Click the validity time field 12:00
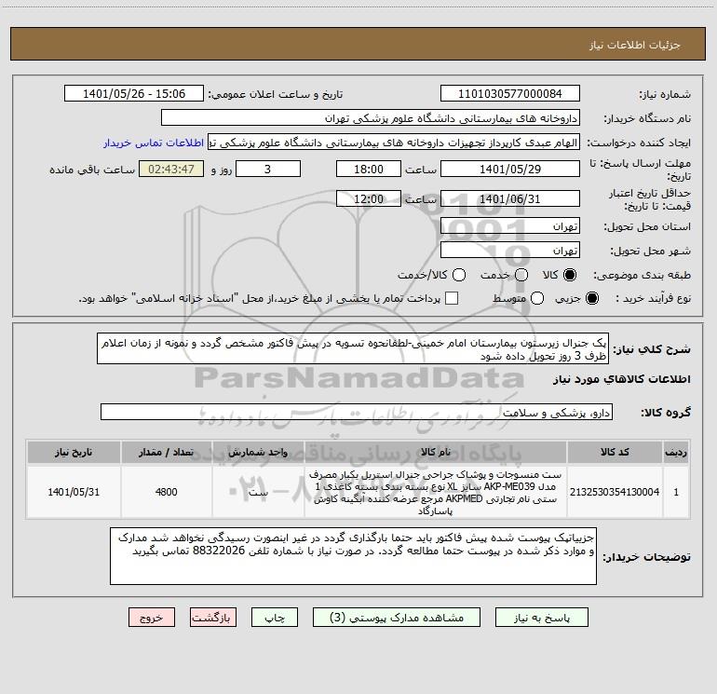Viewport: 717px width, 694px height. tap(369, 199)
